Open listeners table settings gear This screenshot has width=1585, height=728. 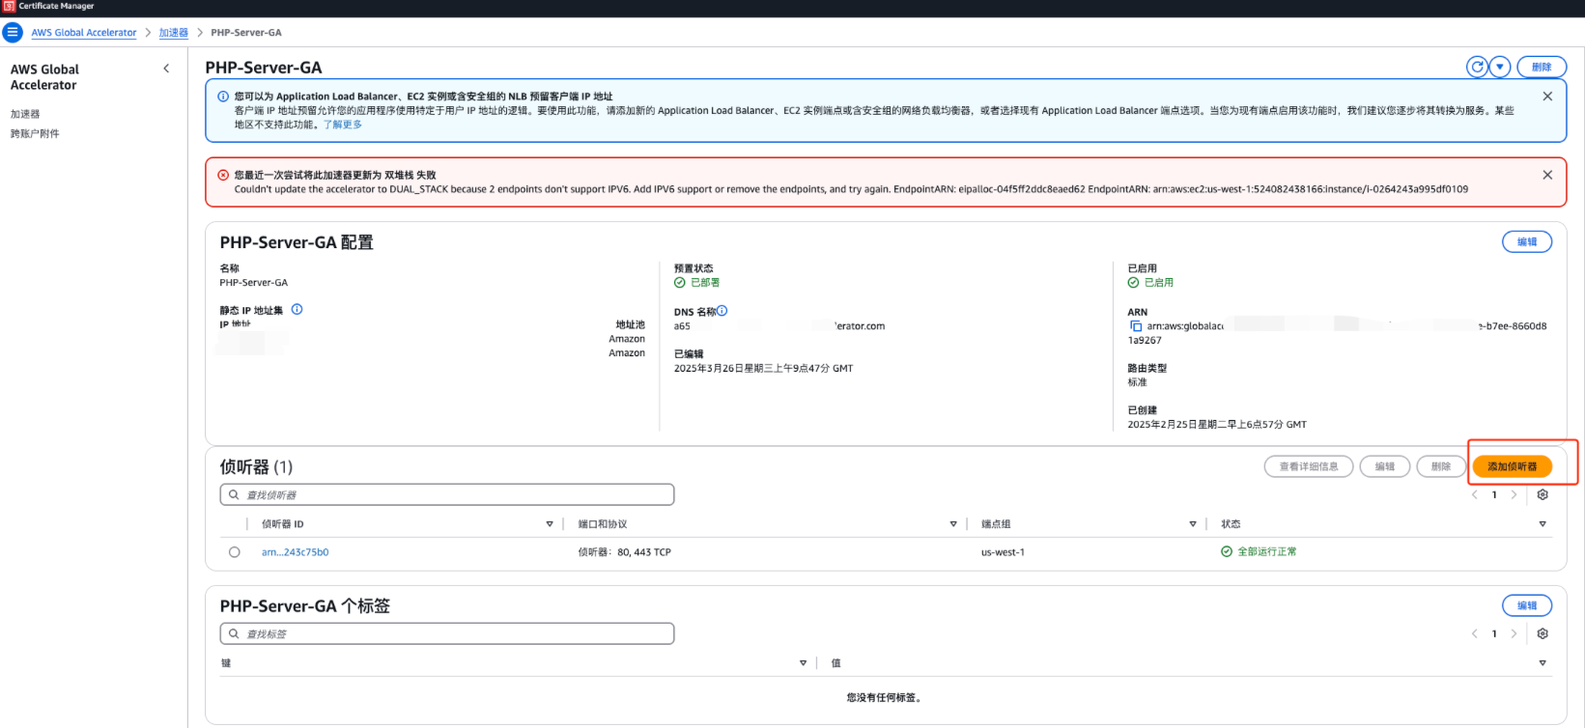pyautogui.click(x=1543, y=495)
